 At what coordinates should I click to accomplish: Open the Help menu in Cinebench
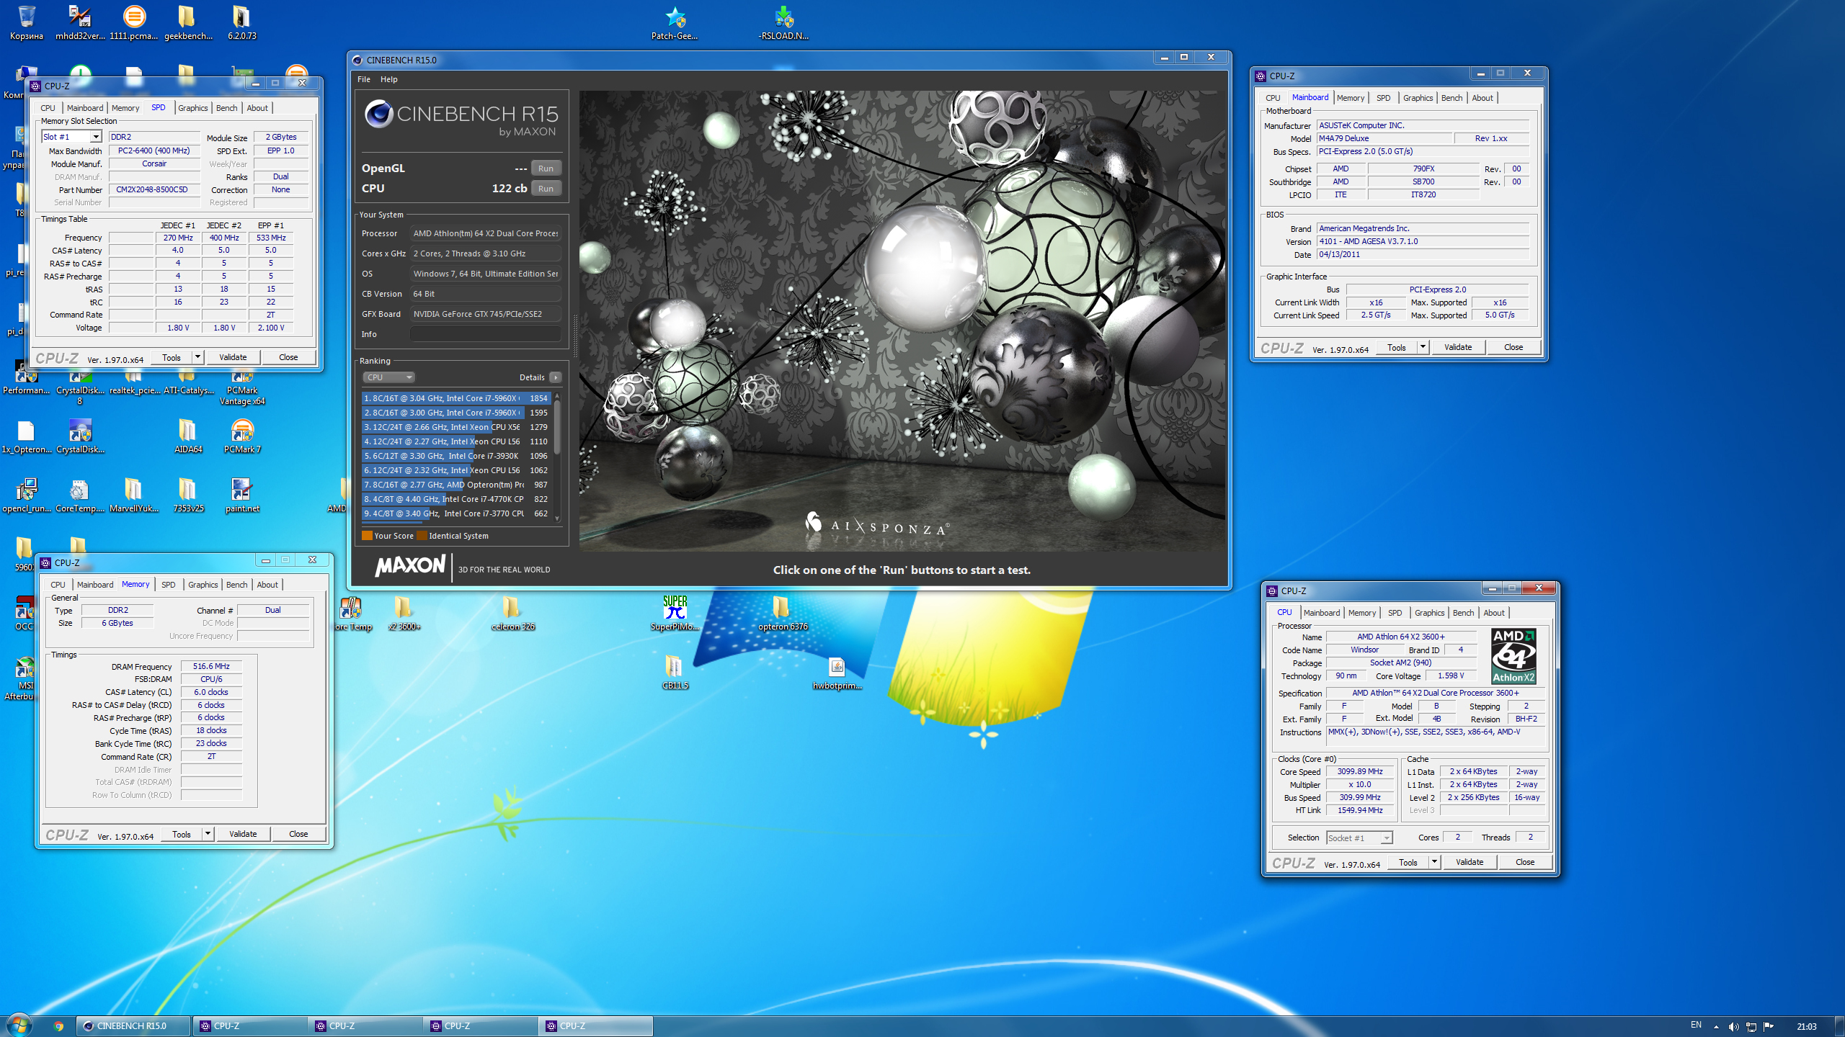(x=389, y=79)
